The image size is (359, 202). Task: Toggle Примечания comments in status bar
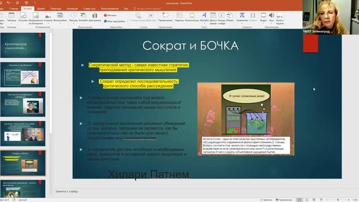284,200
